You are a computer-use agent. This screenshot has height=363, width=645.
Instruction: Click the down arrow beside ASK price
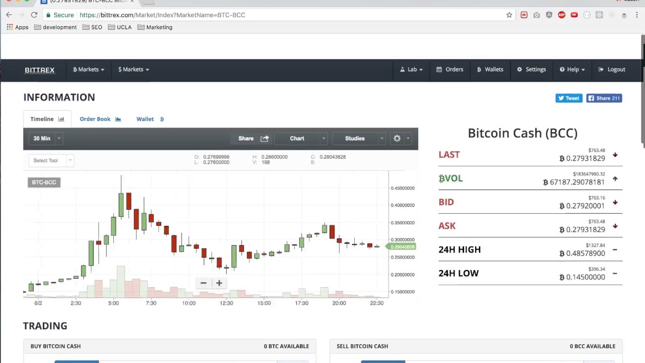pyautogui.click(x=615, y=226)
